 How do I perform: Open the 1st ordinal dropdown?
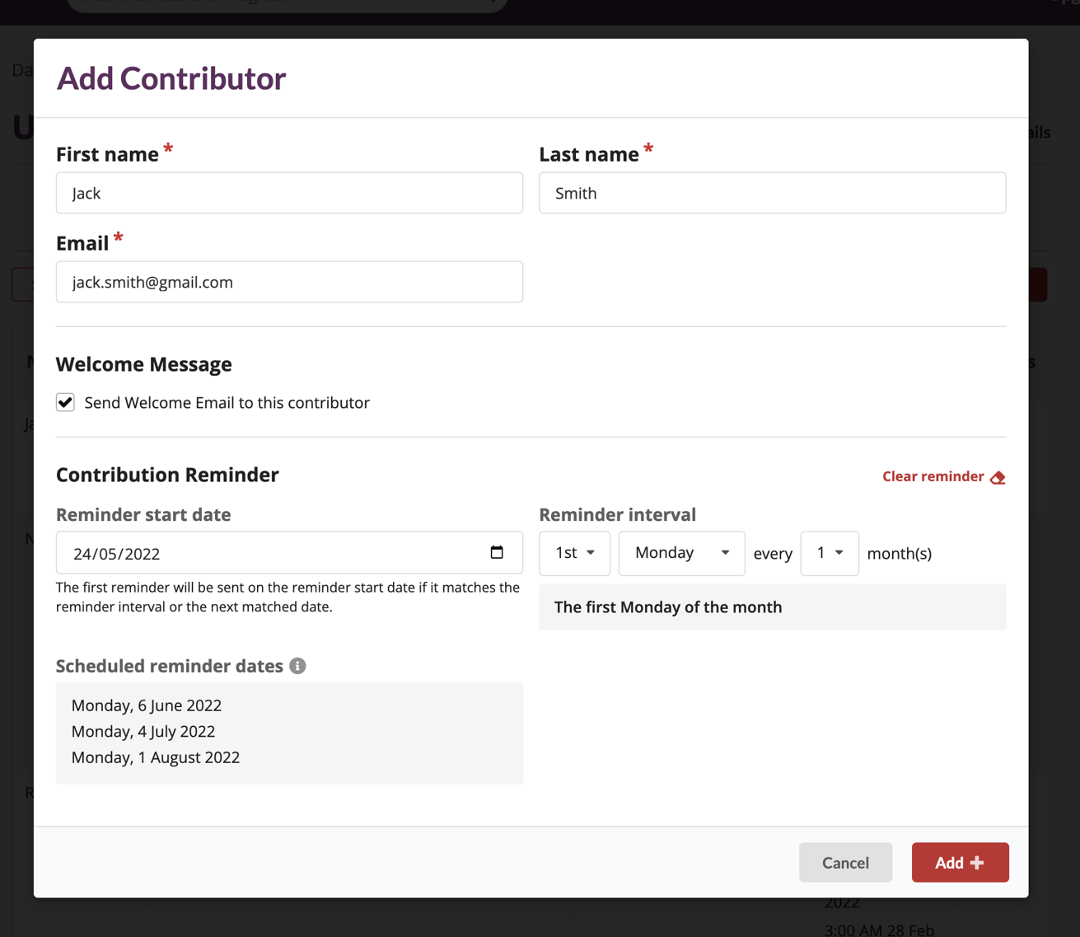(x=574, y=553)
